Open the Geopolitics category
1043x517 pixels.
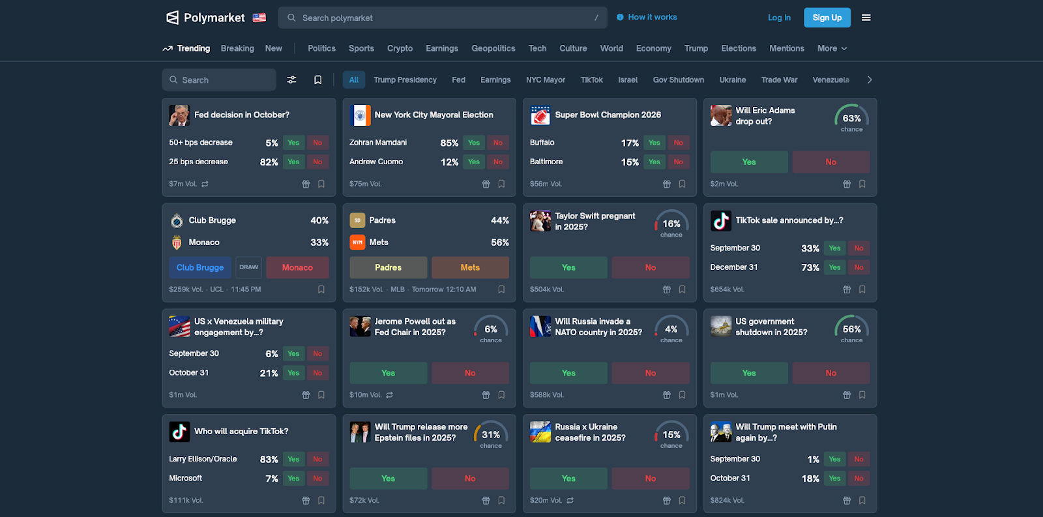(493, 48)
